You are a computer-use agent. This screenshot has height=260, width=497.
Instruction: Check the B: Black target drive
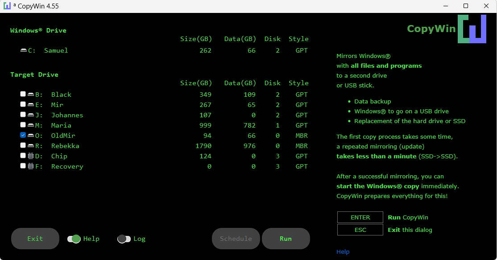pyautogui.click(x=23, y=94)
